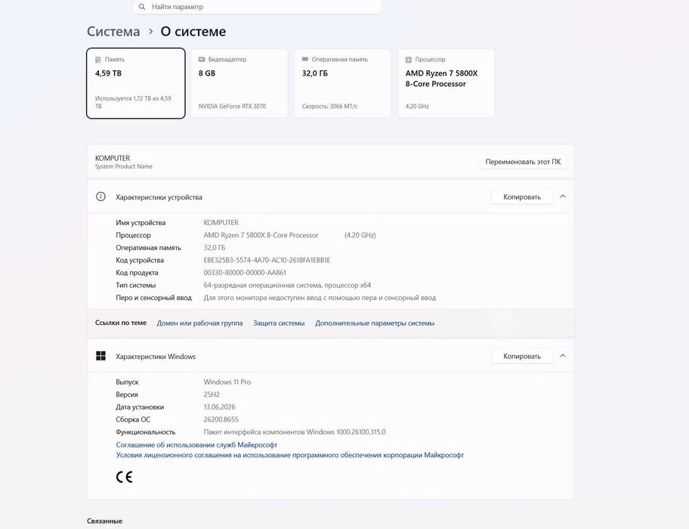Screen dimensions: 689x529
Task: Click 'Код устройства' label
Action: pos(140,260)
